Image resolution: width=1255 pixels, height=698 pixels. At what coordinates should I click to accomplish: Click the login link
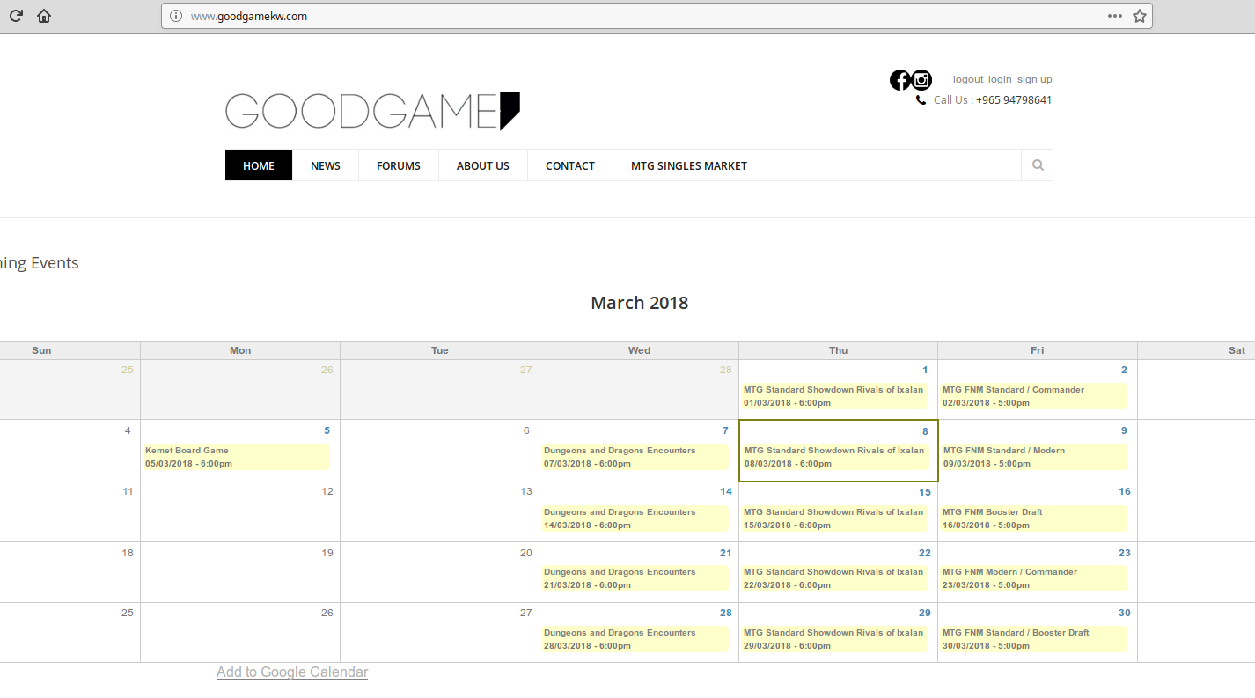(1000, 79)
